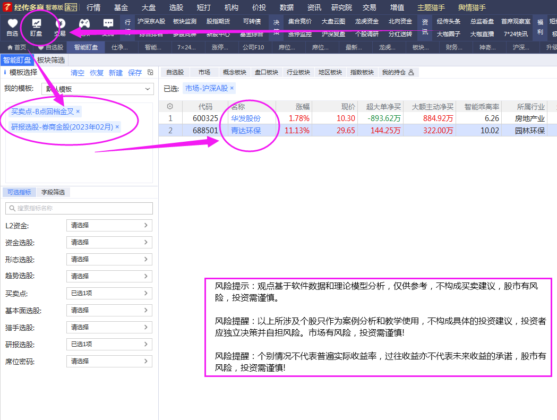This screenshot has height=420, width=557.
Task: Select the 可选指标 tab
Action: coord(19,192)
